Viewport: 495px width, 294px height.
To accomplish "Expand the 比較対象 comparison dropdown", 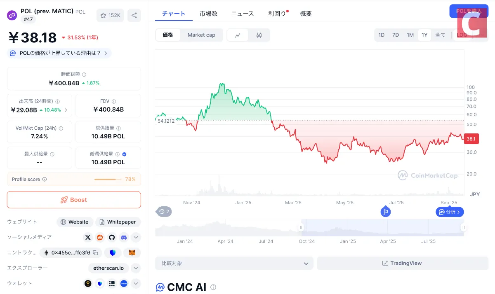I will point(234,263).
